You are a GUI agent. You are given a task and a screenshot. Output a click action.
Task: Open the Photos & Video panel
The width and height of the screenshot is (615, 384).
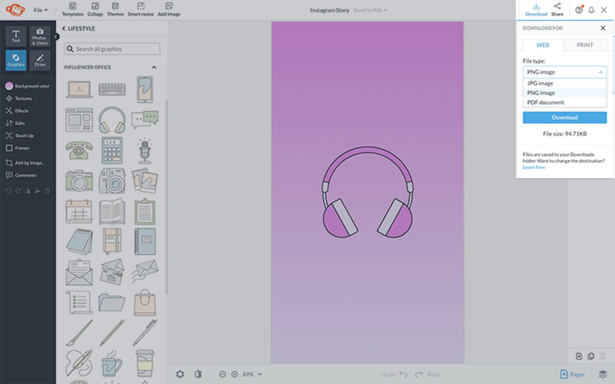(x=40, y=36)
